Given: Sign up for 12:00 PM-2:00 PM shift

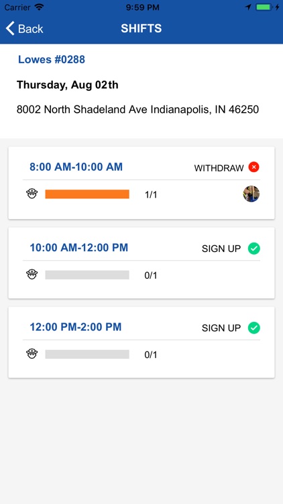Looking at the screenshot, I should pyautogui.click(x=231, y=328).
